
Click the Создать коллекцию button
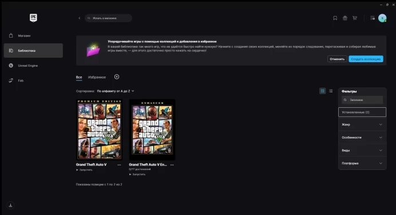click(x=366, y=59)
